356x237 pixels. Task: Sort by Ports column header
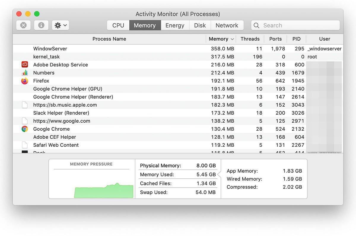pos(276,39)
